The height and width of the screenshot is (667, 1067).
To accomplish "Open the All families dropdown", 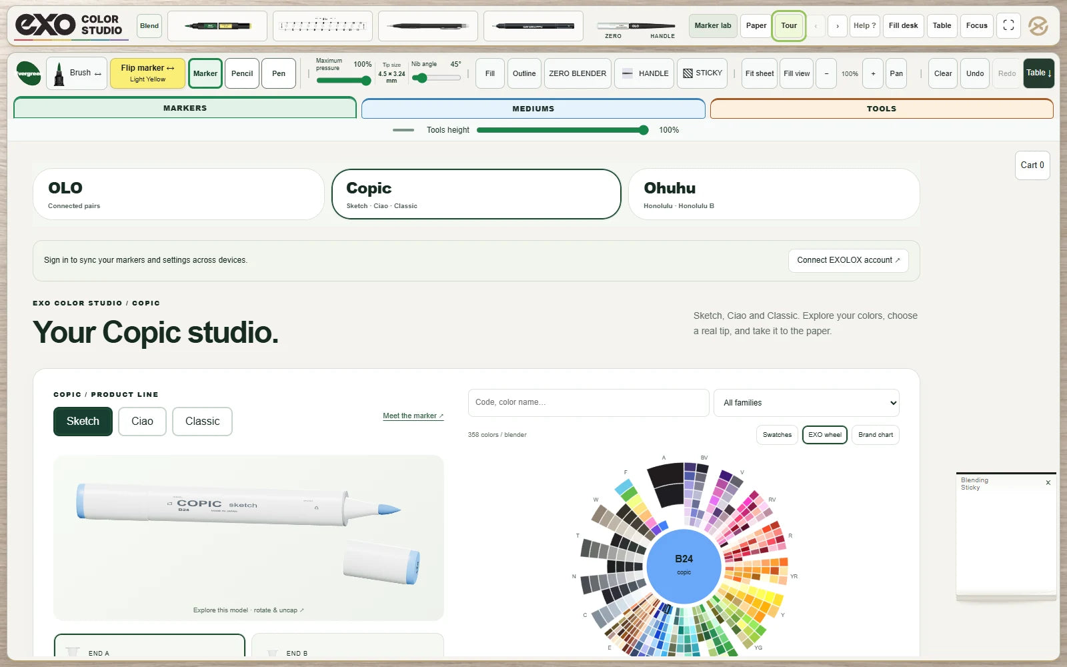I will (x=806, y=403).
